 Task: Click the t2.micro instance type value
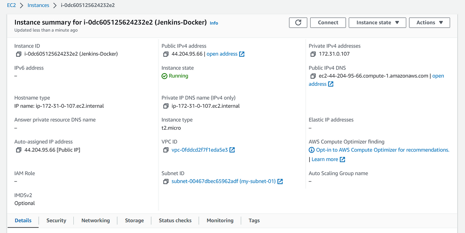[171, 128]
